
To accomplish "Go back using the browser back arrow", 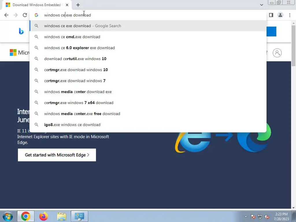I will tap(6, 15).
